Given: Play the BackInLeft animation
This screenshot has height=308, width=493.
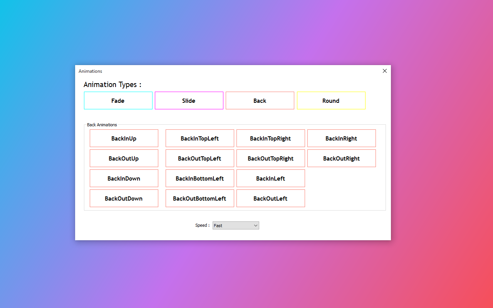Looking at the screenshot, I should (x=271, y=178).
